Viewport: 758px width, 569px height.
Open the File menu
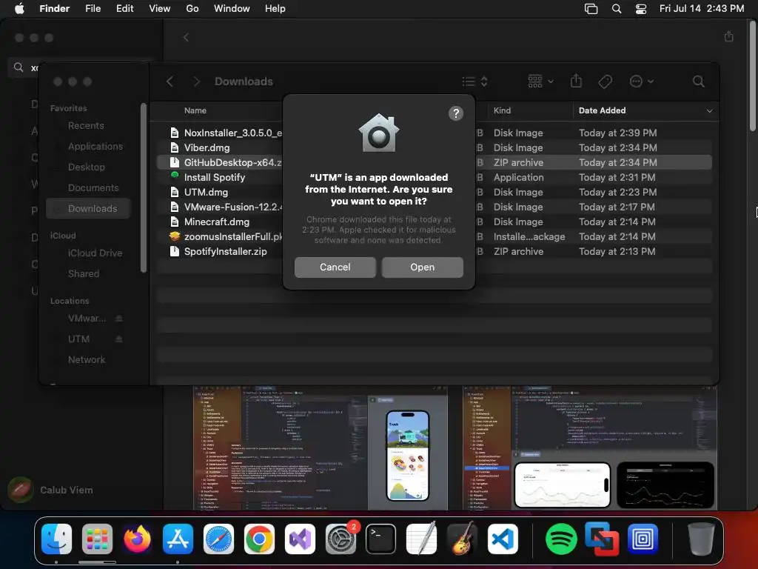pyautogui.click(x=93, y=9)
